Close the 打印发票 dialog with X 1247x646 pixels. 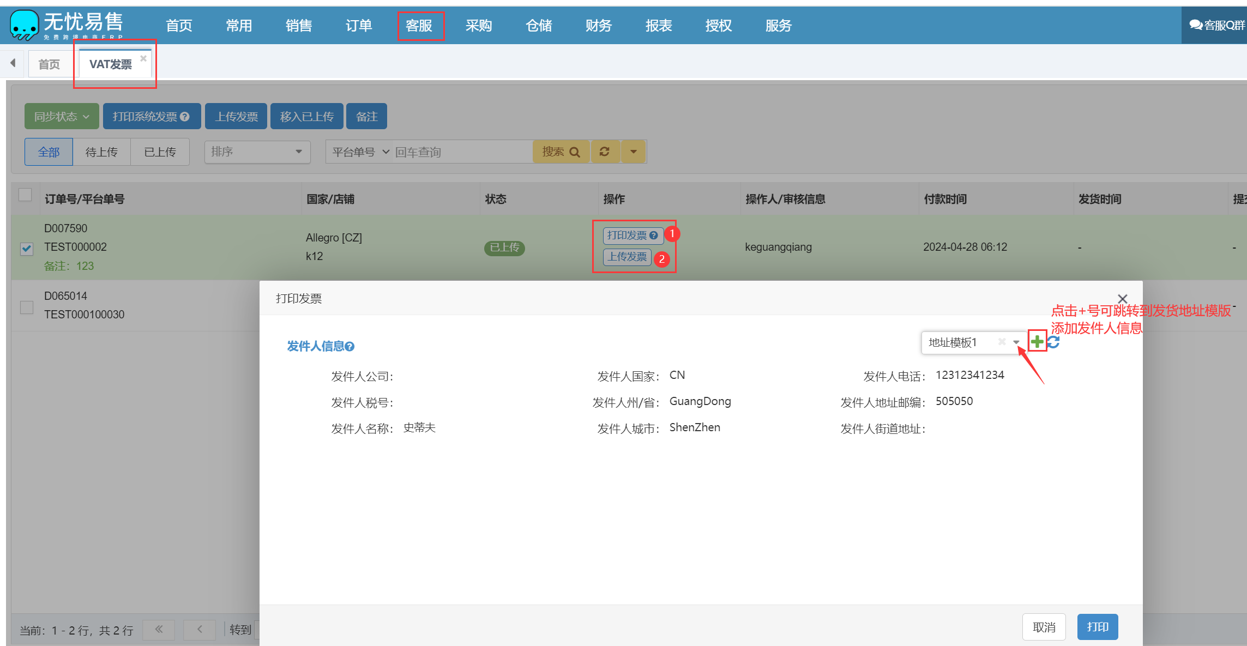[1122, 299]
